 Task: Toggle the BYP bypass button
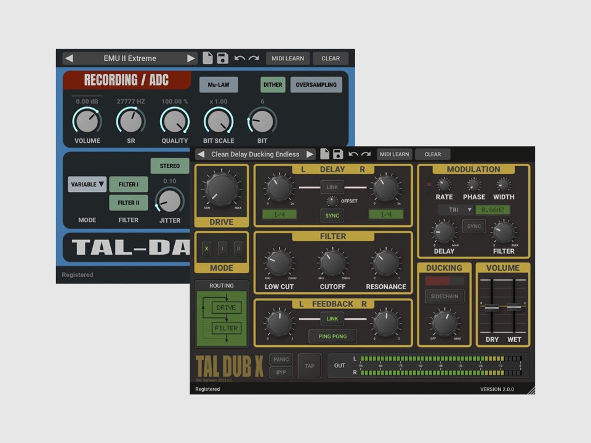pos(281,372)
